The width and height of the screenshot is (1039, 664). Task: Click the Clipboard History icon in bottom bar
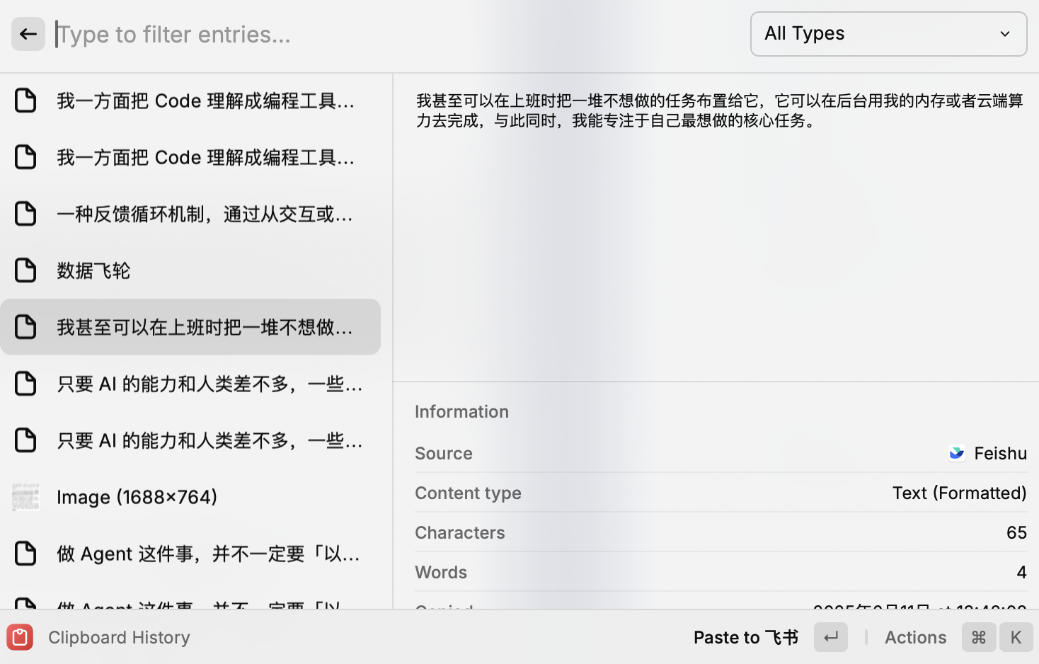19,637
